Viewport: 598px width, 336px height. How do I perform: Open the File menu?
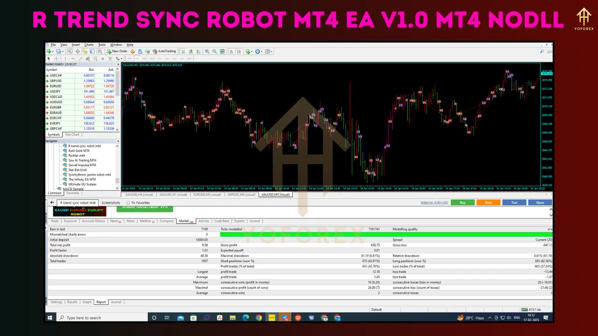[x=53, y=45]
